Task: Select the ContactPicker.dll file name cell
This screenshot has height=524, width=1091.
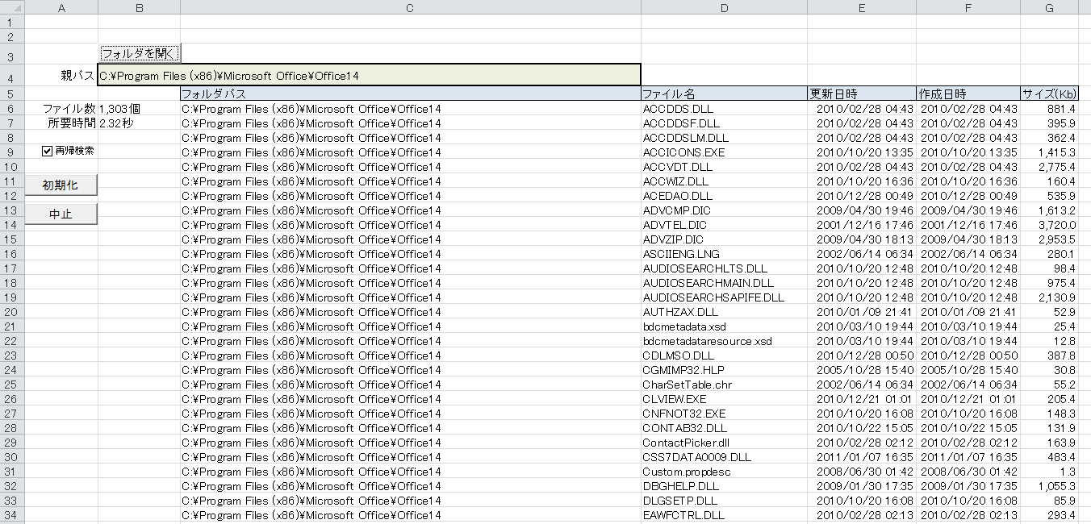Action: (x=724, y=442)
